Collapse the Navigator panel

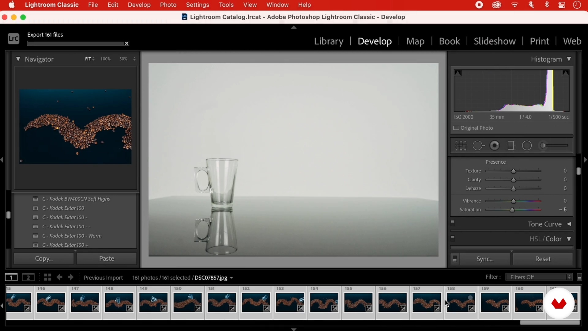point(18,59)
